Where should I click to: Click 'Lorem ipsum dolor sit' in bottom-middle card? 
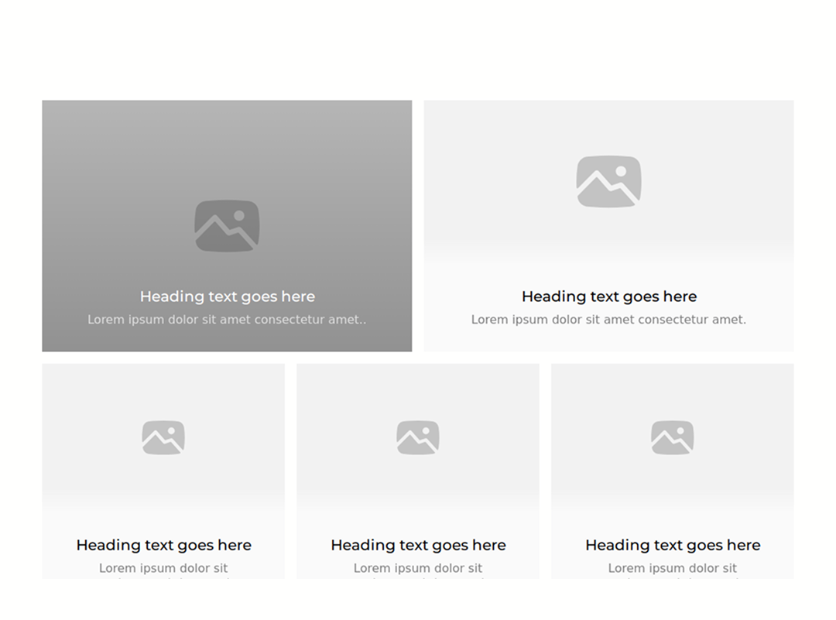coord(418,568)
